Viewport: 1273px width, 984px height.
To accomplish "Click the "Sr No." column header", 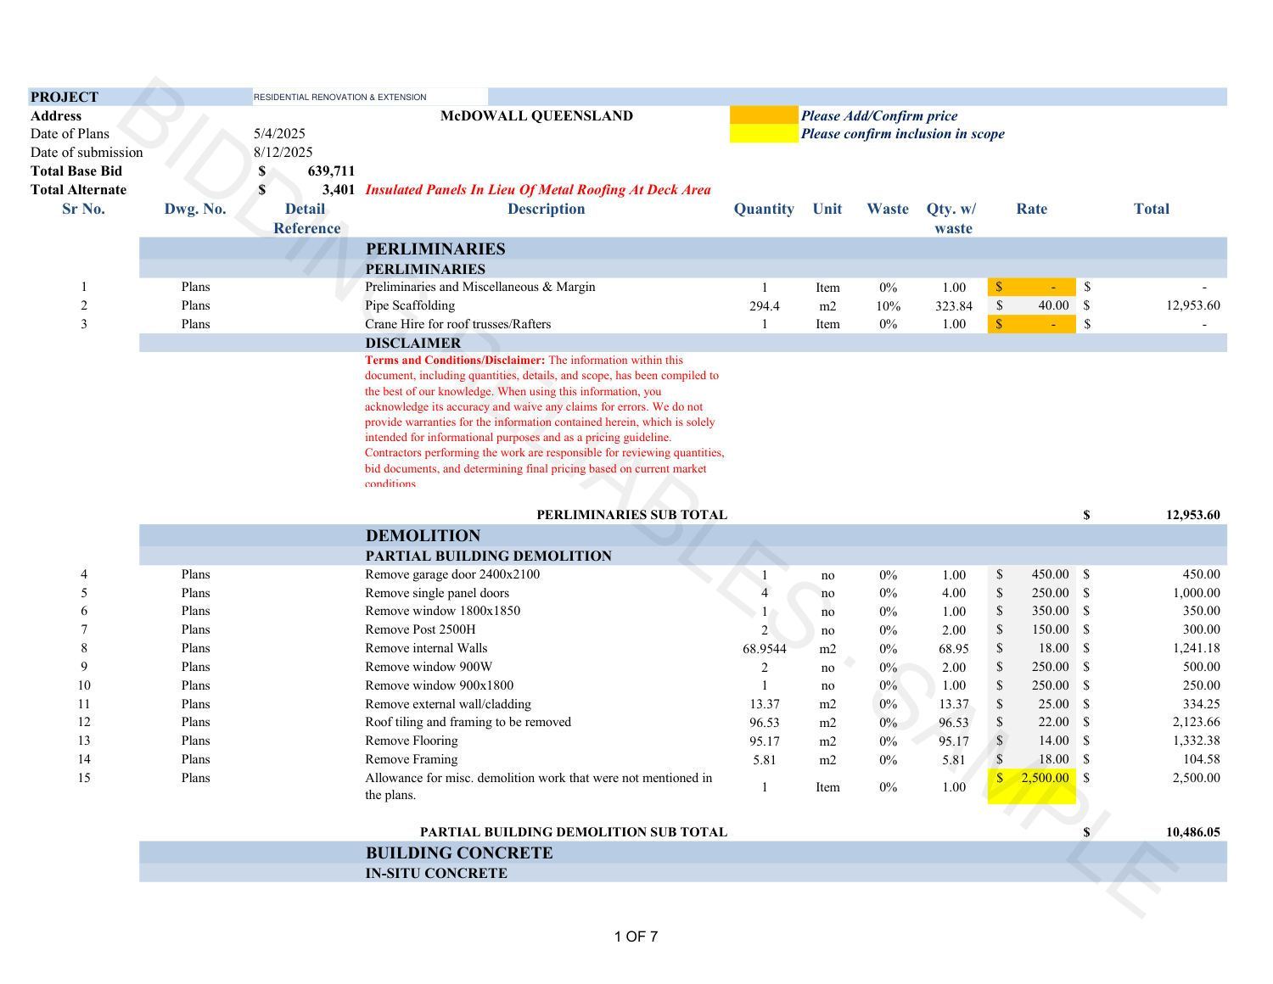I will 84,210.
